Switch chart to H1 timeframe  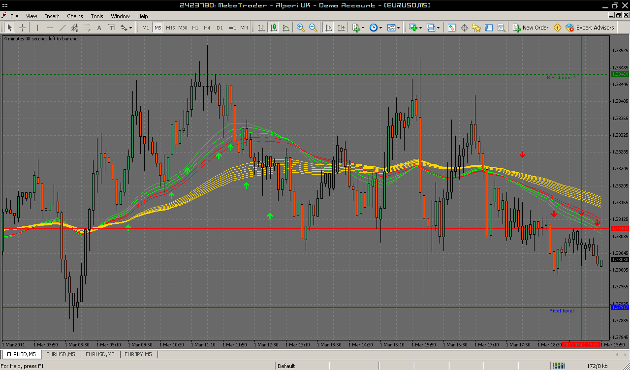point(195,28)
